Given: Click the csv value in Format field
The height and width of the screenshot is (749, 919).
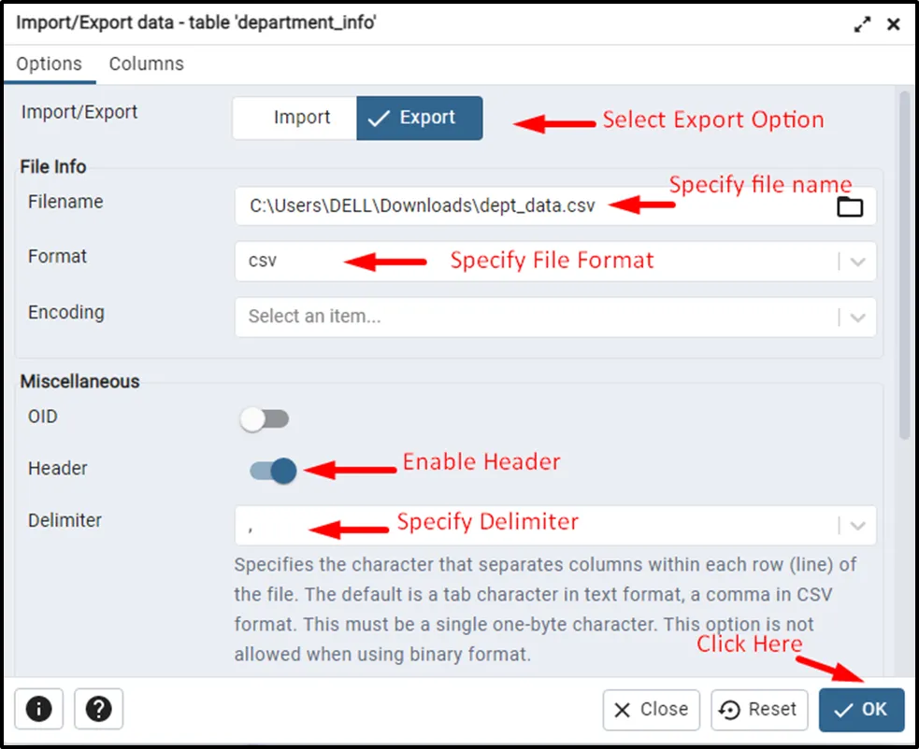Looking at the screenshot, I should [263, 261].
